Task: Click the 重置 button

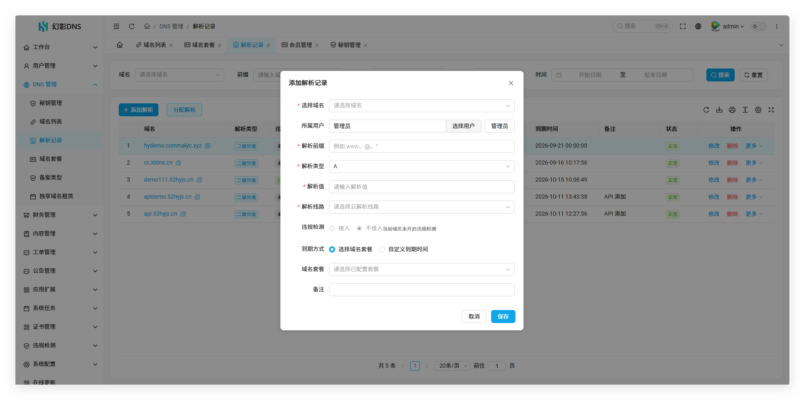Action: pyautogui.click(x=754, y=75)
